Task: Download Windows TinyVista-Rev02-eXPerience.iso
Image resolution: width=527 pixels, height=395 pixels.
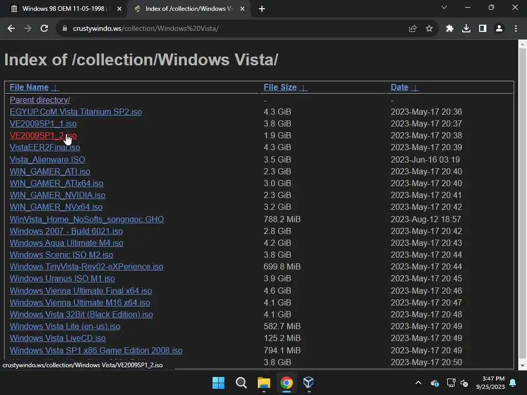Action: pyautogui.click(x=86, y=267)
